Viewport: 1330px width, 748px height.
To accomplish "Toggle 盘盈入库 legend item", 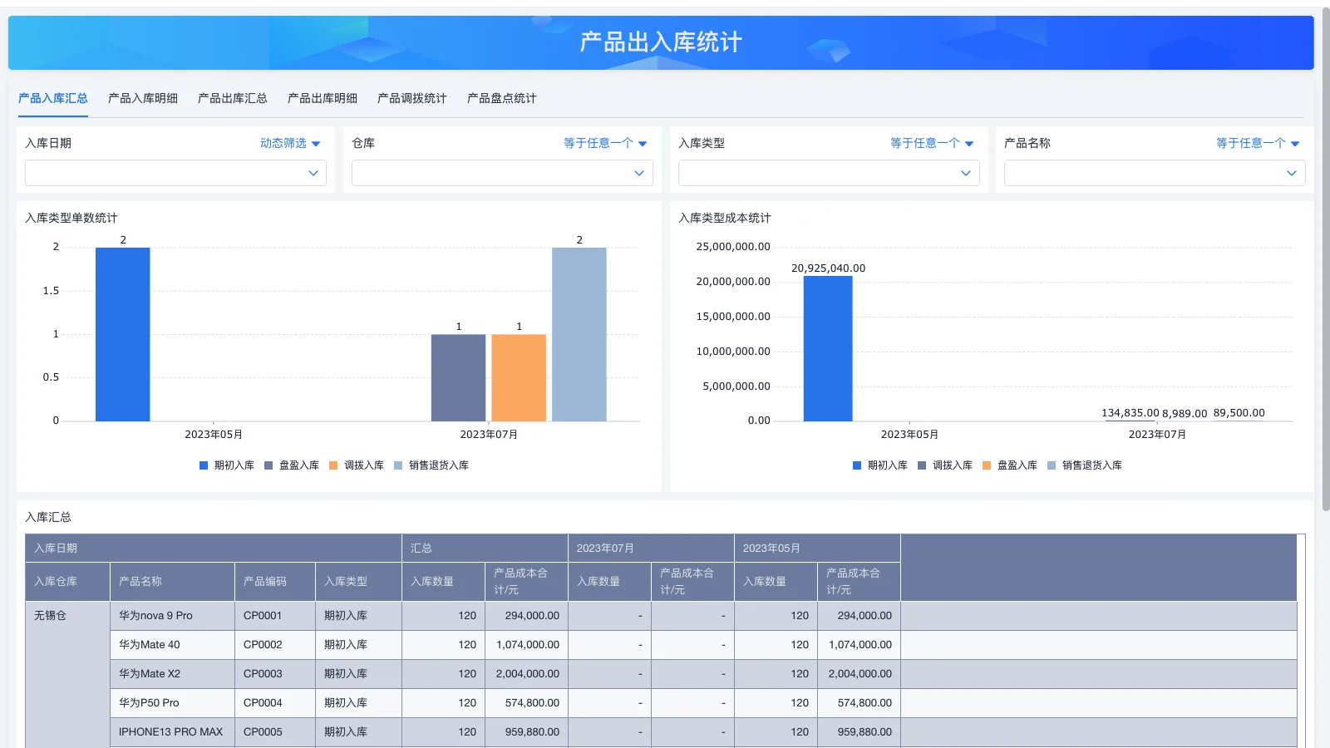I will [293, 465].
